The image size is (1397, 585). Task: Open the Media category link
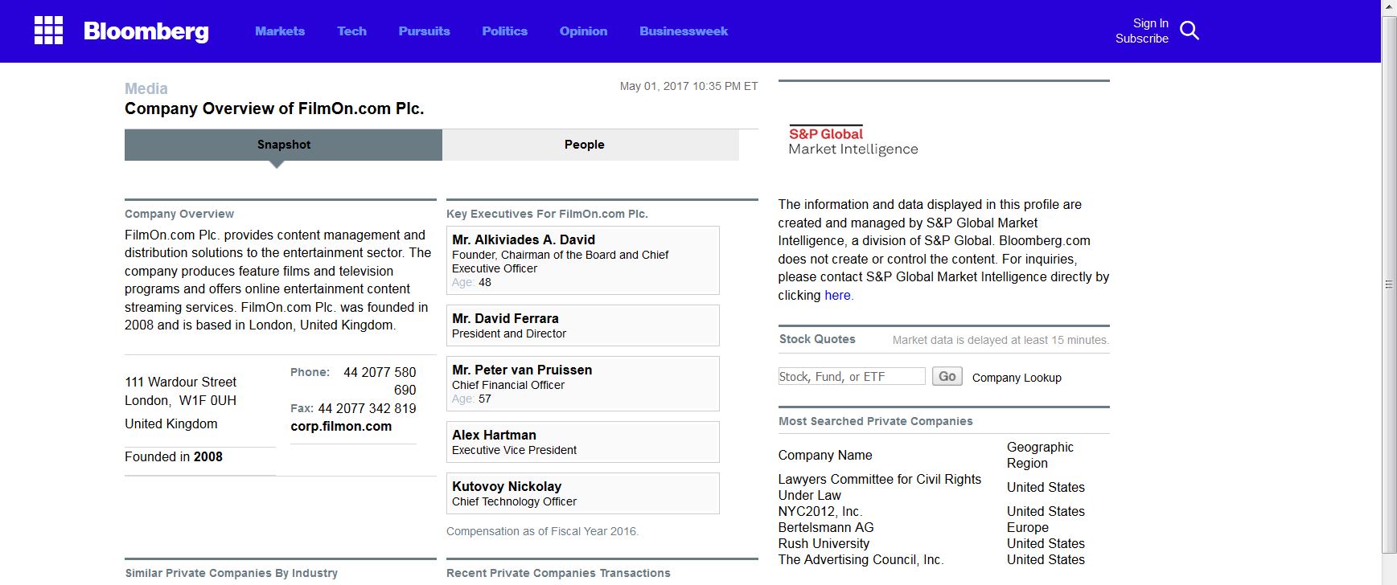146,88
